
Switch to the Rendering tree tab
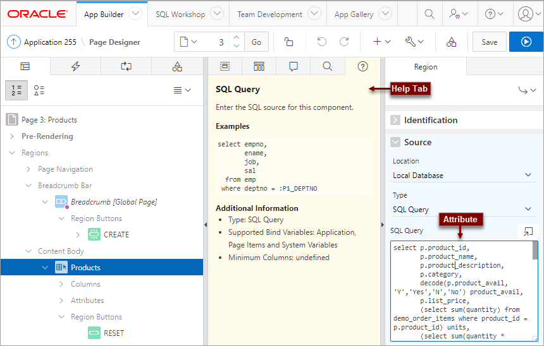25,66
